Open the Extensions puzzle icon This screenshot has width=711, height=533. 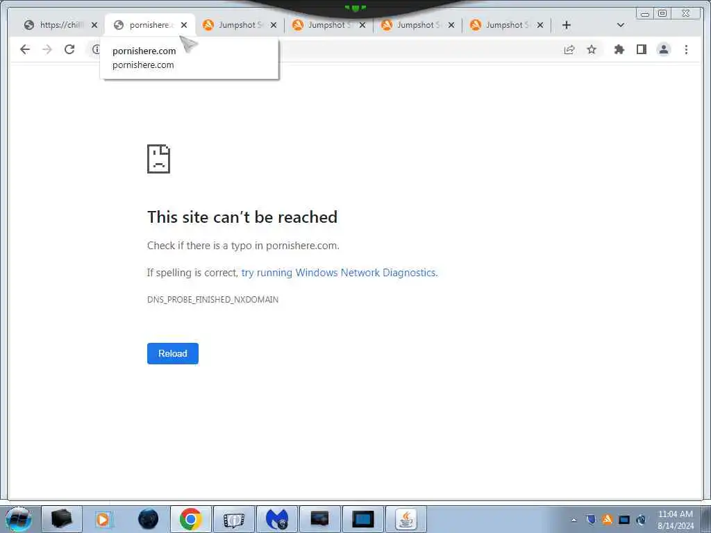pos(619,49)
